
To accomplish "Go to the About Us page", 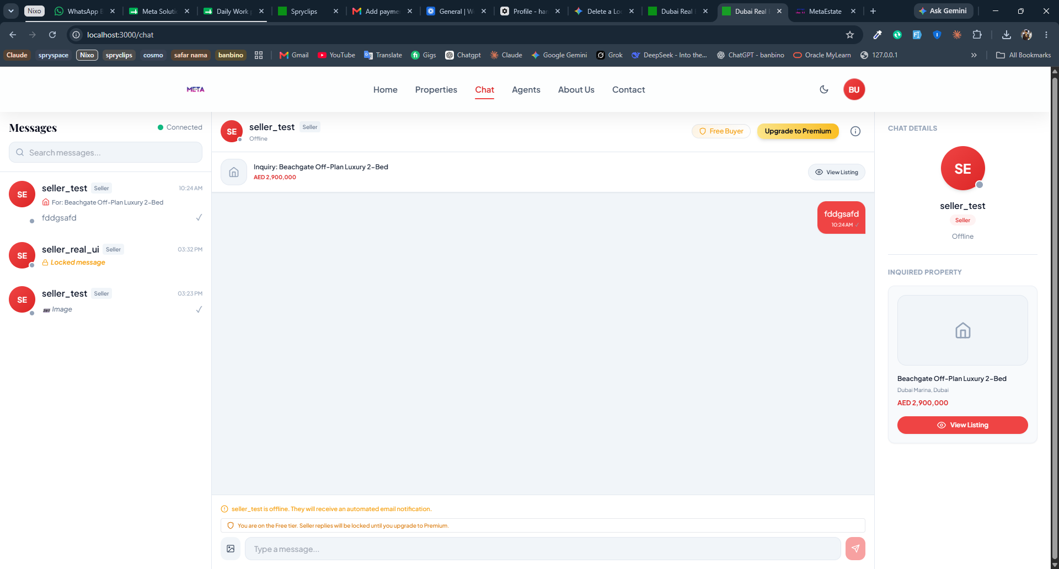I will [x=576, y=90].
